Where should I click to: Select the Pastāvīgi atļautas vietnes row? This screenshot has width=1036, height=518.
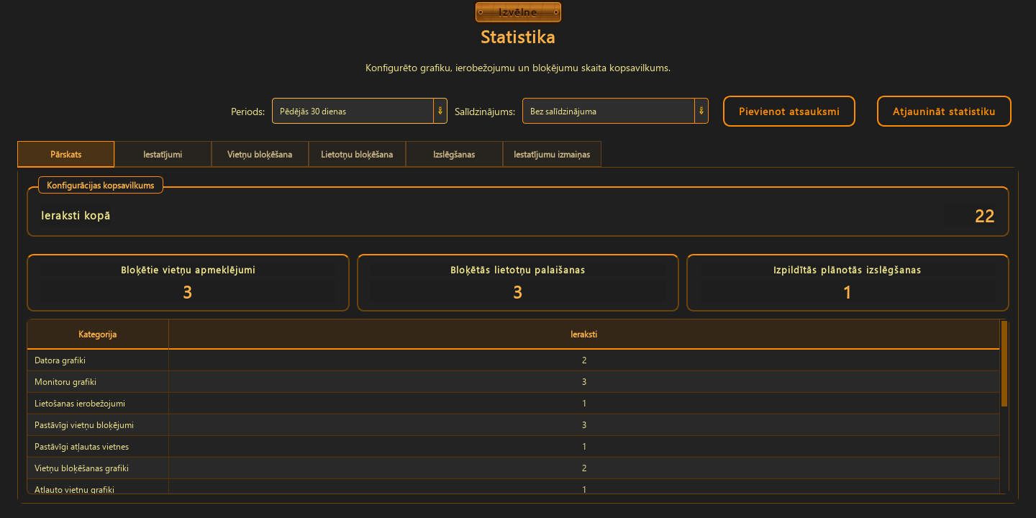513,446
